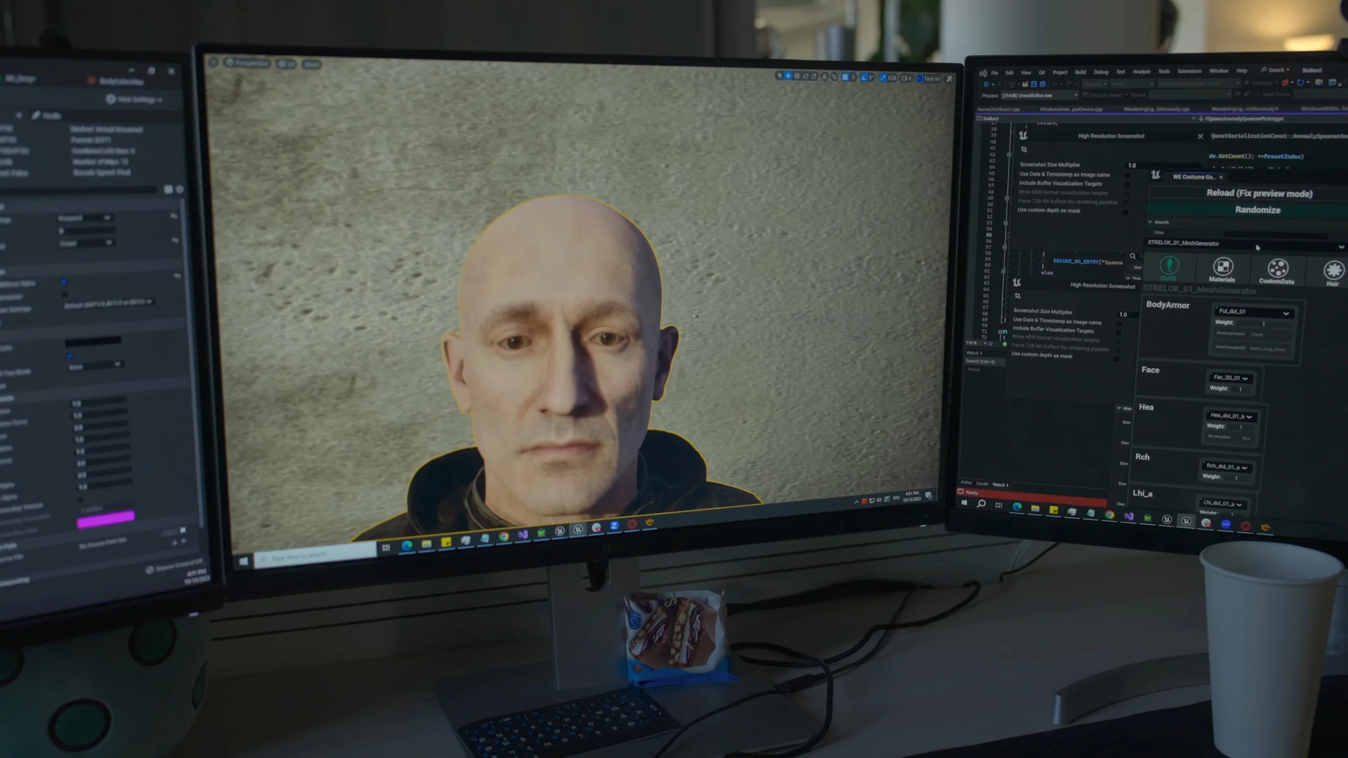1348x758 pixels.
Task: Open the Build menu in Visual Studio
Action: (1081, 72)
